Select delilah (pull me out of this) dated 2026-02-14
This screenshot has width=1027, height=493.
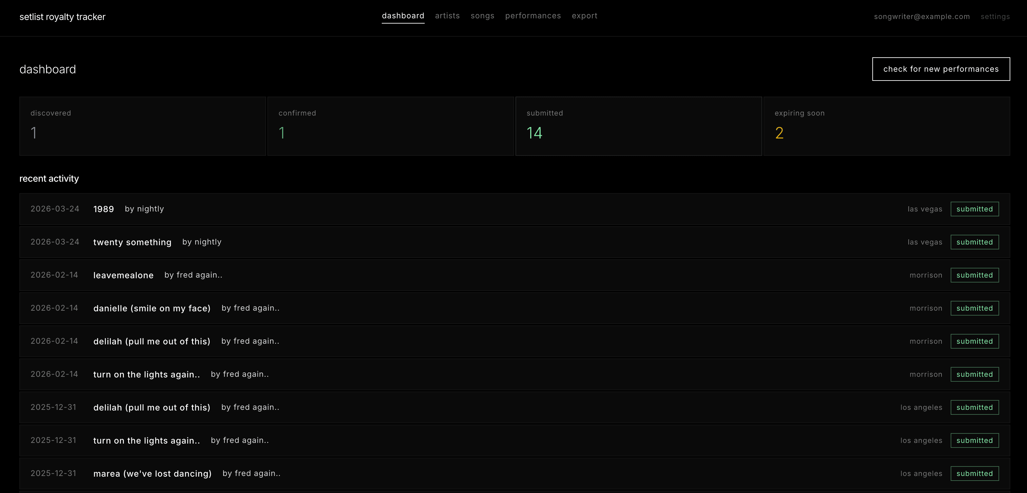[151, 341]
